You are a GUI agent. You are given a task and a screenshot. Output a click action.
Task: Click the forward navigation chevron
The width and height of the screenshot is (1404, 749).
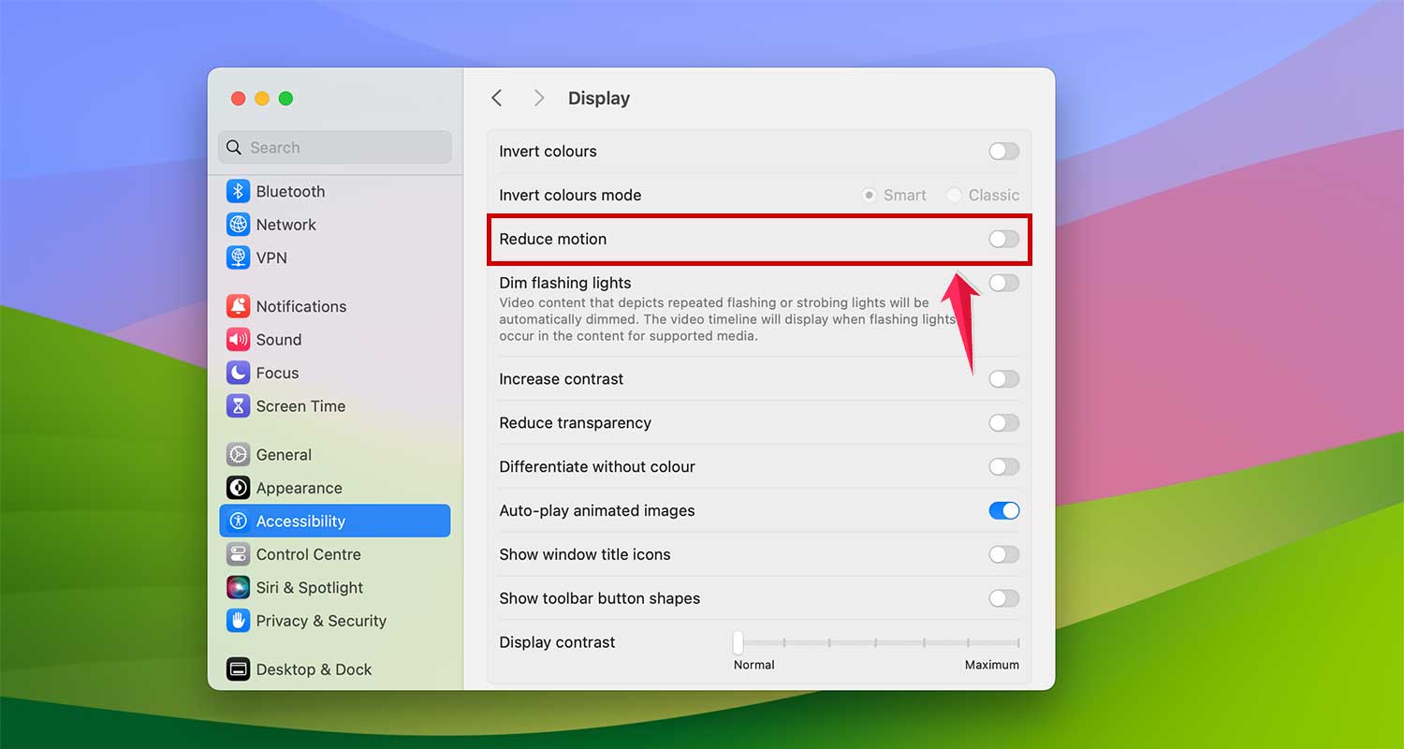538,97
